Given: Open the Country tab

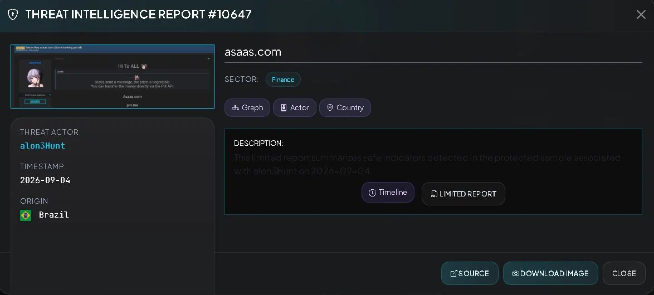Looking at the screenshot, I should click(x=345, y=107).
